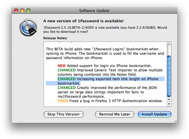Click the red NEW label in release notes

[61, 66]
